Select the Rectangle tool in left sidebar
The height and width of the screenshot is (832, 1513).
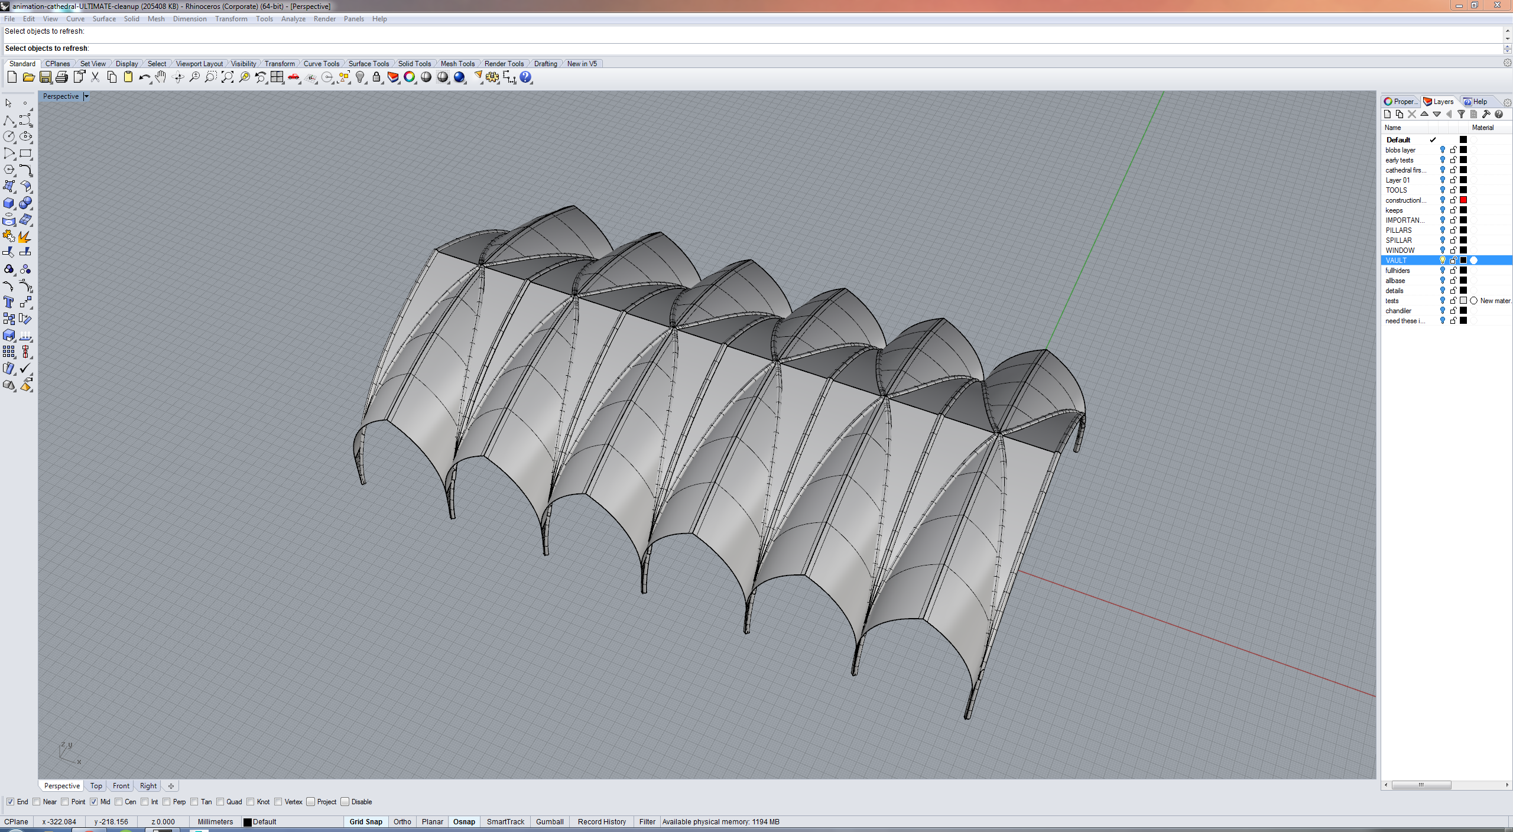(x=25, y=153)
